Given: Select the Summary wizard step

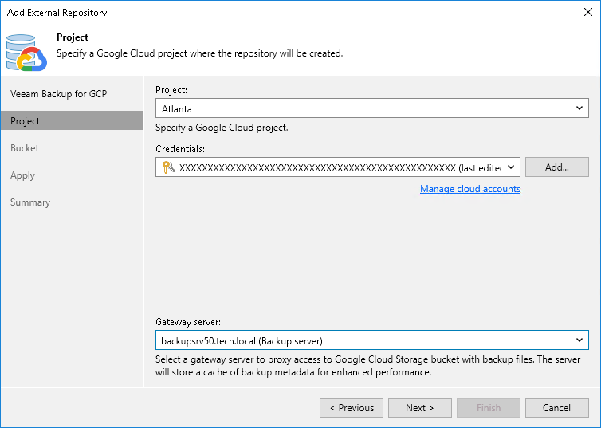Looking at the screenshot, I should [x=72, y=202].
